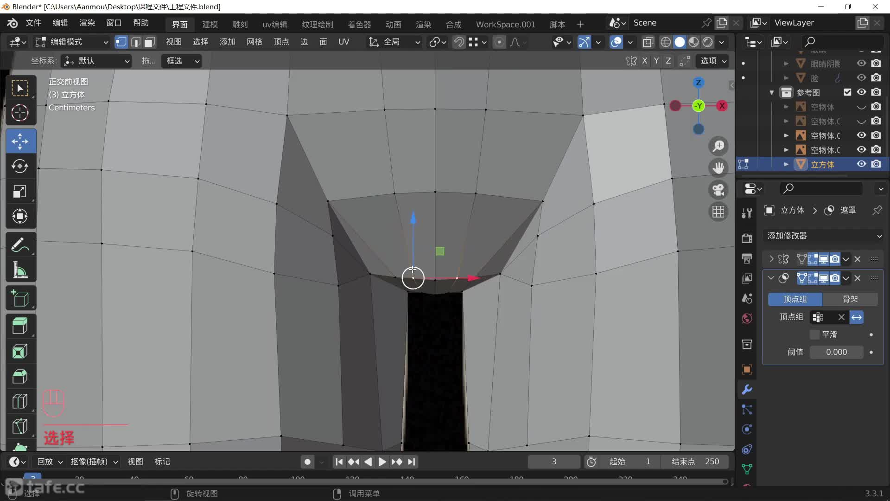This screenshot has width=890, height=501.
Task: Select the Rotate tool
Action: pos(20,166)
